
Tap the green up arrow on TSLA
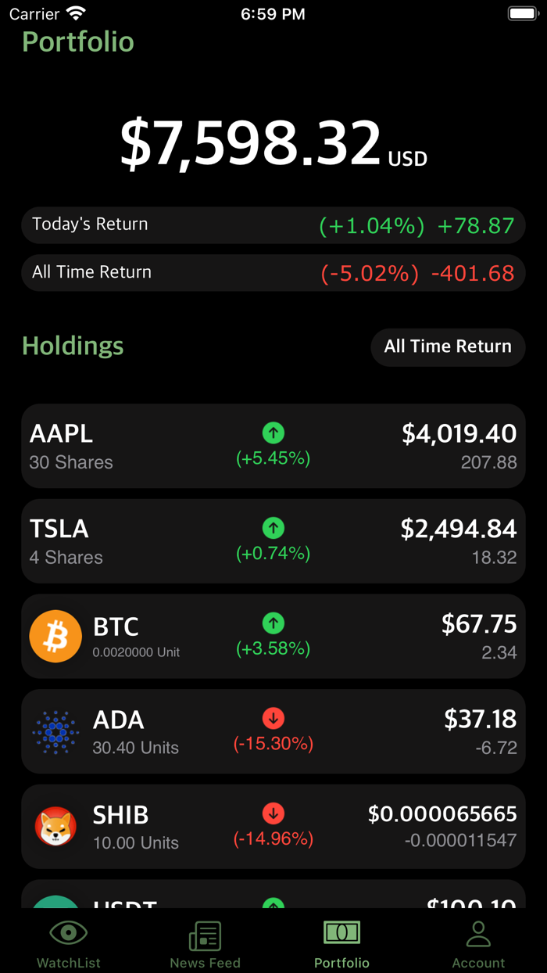click(x=273, y=528)
